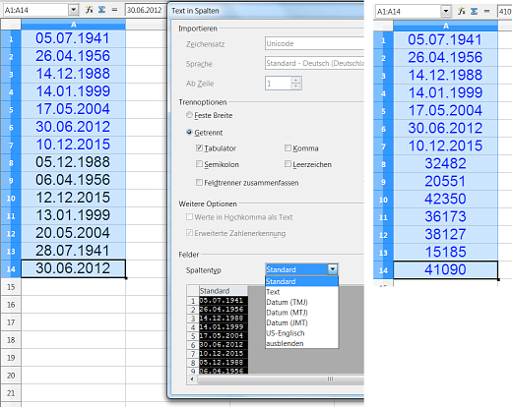The height and width of the screenshot is (407, 512).
Task: Select cell 30.06.2012 in row 14 left sheet
Action: point(73,268)
